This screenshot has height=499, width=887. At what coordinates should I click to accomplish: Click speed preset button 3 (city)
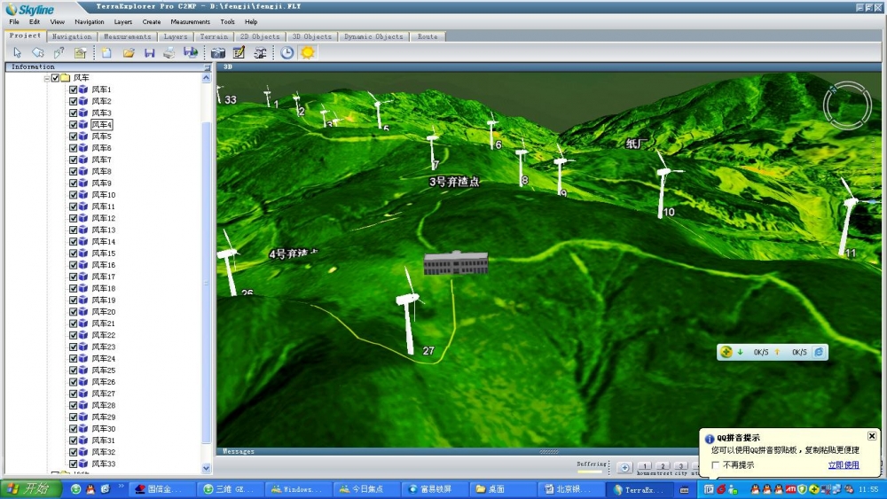tap(680, 467)
